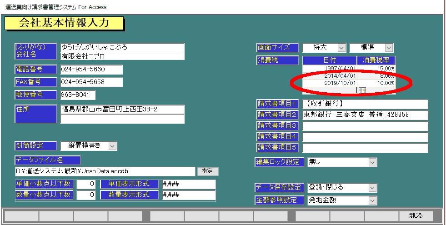Open the 標準 screen size dropdown
This screenshot has width=446, height=225.
(389, 48)
